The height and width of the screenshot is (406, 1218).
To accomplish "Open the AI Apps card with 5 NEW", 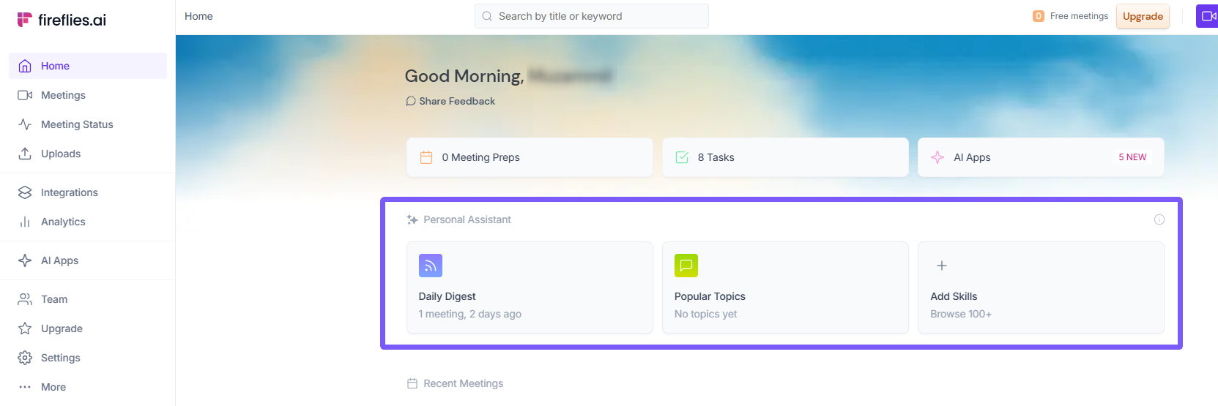I will click(x=1040, y=157).
